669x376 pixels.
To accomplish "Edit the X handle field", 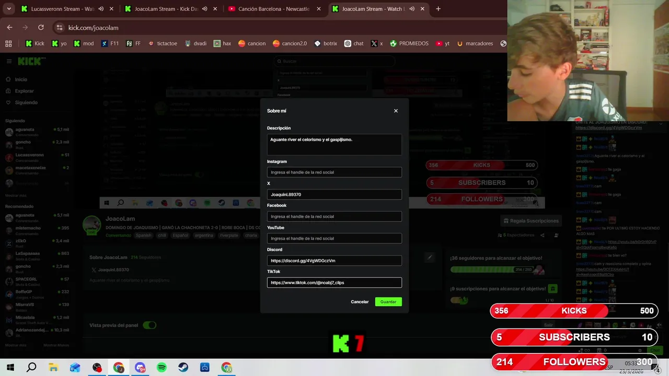I will click(334, 194).
